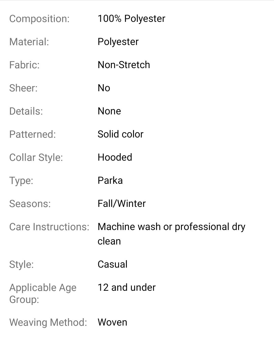
Task: Select the Fall/Winter seasons value
Action: [x=122, y=204]
